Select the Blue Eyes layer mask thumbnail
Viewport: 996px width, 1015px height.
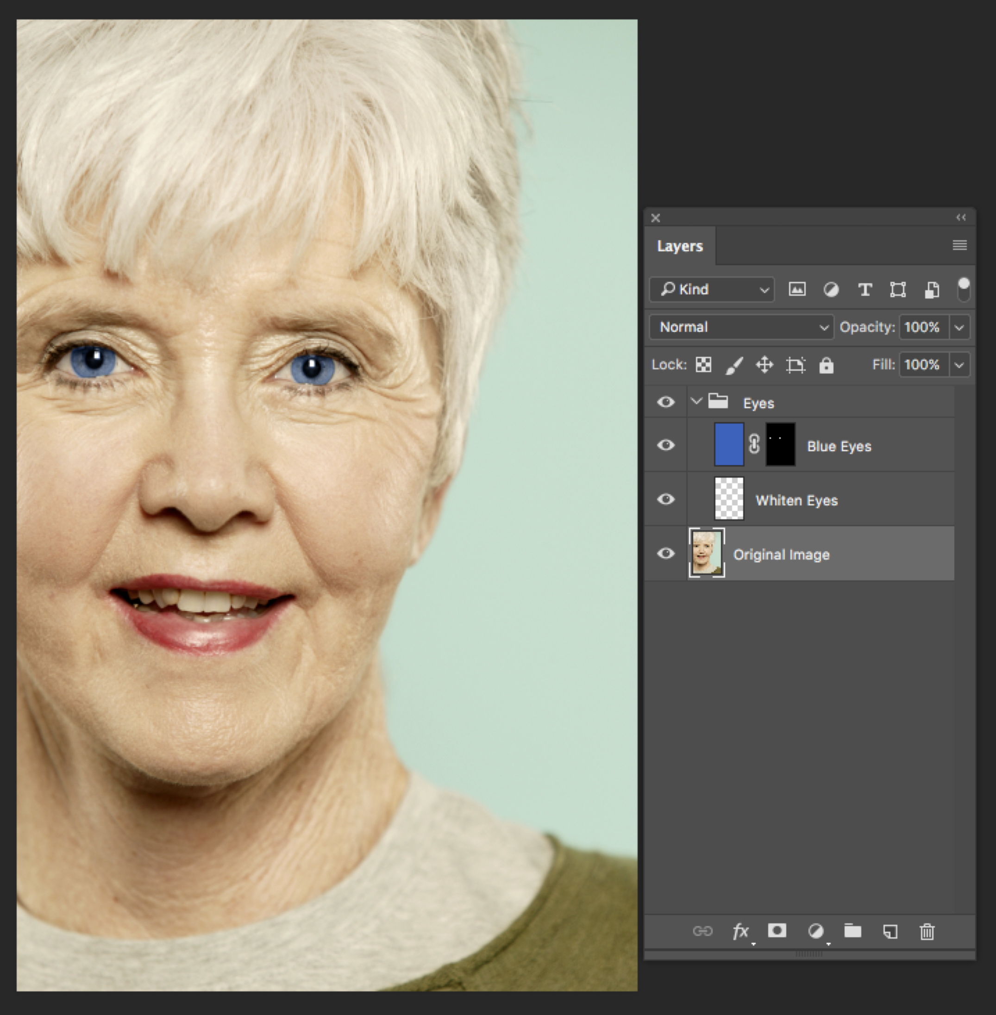click(x=780, y=444)
